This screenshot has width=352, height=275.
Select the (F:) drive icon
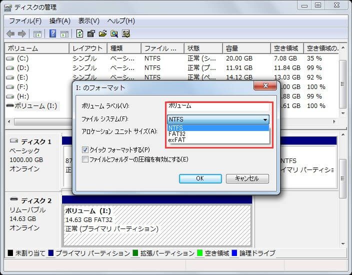click(10, 87)
